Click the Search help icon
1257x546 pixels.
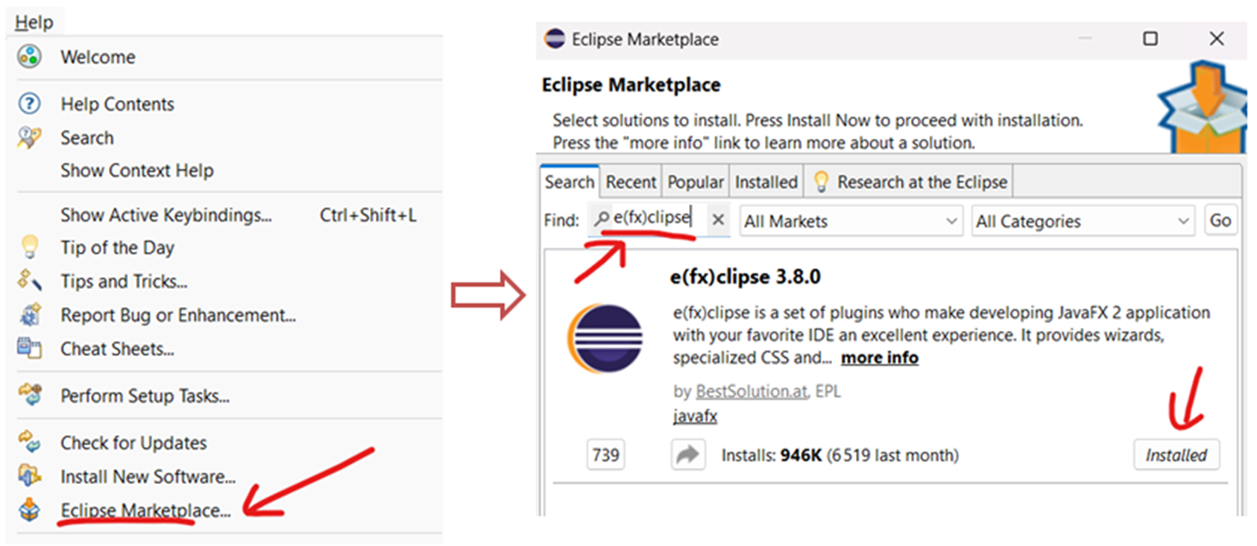[x=29, y=137]
